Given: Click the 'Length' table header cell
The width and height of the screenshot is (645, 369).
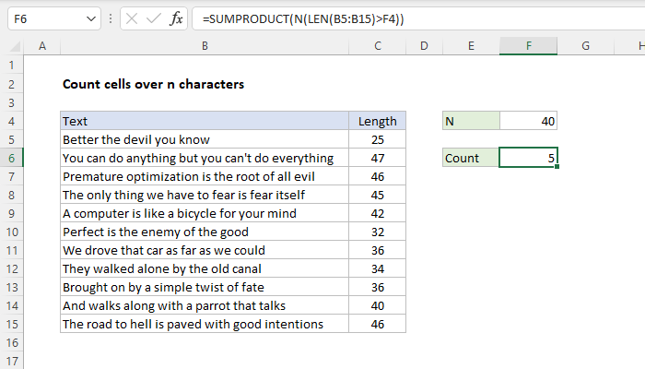Looking at the screenshot, I should click(x=377, y=121).
